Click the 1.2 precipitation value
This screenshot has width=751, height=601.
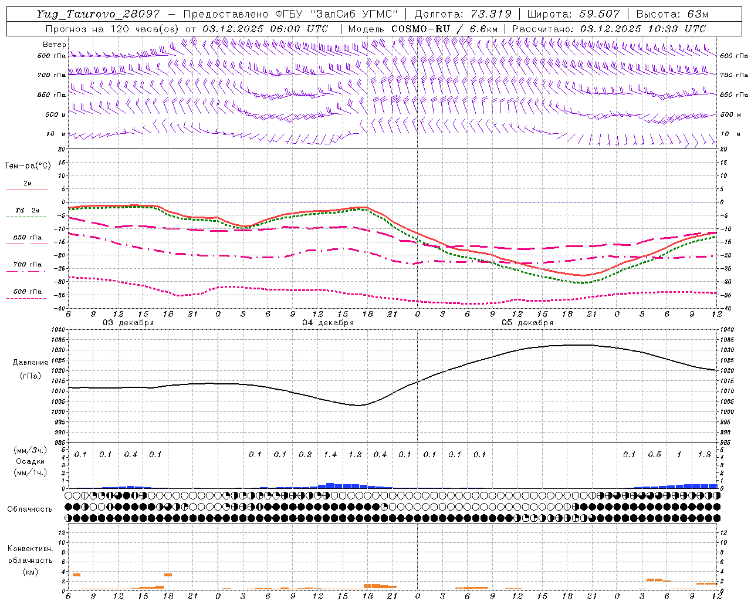[355, 455]
